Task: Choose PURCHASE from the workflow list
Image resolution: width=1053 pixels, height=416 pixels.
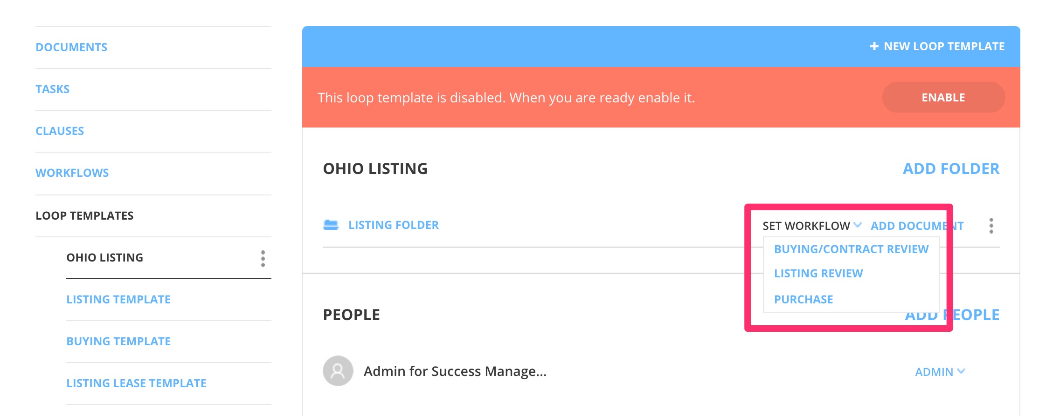Action: pyautogui.click(x=804, y=299)
